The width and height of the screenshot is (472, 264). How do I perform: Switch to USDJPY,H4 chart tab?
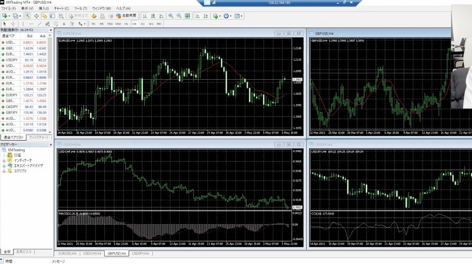140,253
